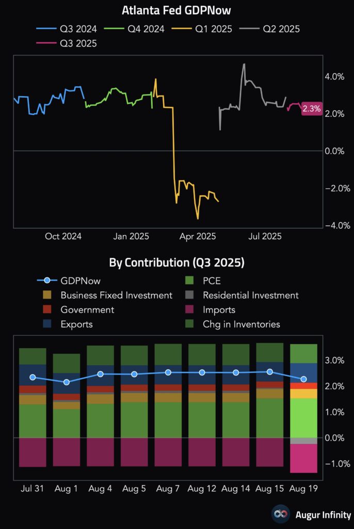Click the Exports navy legend swatch

(x=47, y=324)
